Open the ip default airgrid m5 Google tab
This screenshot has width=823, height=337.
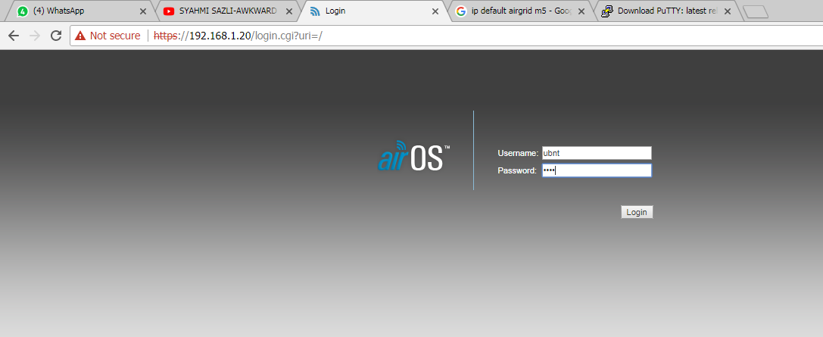[x=519, y=11]
